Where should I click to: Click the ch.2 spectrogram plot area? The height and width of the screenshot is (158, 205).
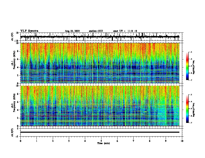coord(100,106)
